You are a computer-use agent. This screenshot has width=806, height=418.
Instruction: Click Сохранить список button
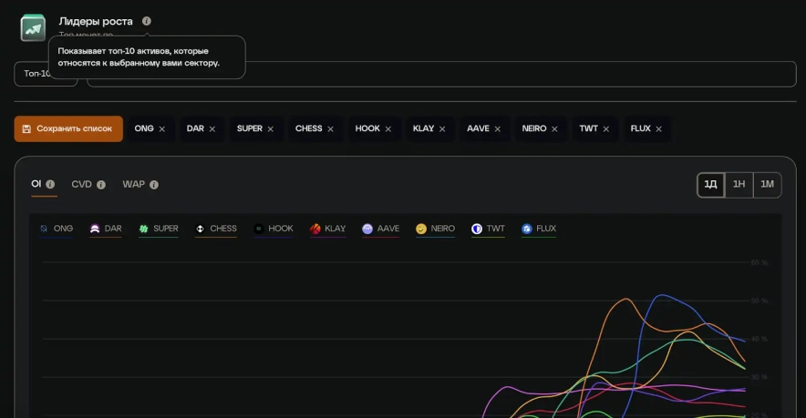[67, 129]
